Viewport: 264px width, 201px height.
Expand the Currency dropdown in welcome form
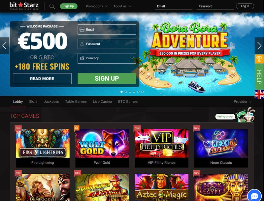107,58
